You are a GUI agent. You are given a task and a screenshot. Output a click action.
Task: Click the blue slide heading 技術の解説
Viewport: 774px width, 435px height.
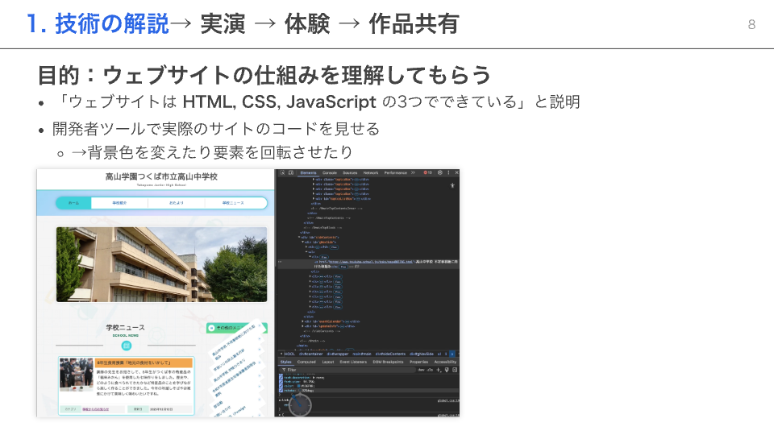tap(112, 23)
